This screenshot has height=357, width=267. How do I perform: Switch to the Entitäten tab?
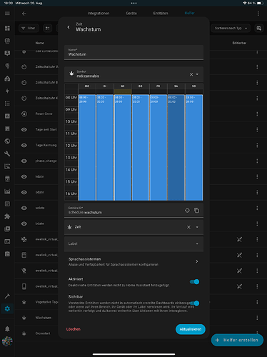(161, 14)
